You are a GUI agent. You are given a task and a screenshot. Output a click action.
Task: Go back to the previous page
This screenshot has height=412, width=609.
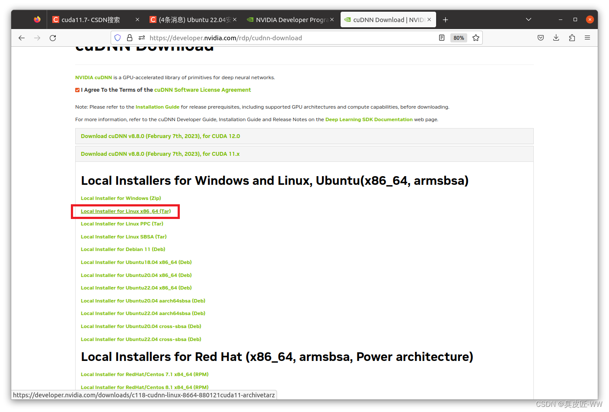[x=22, y=38]
